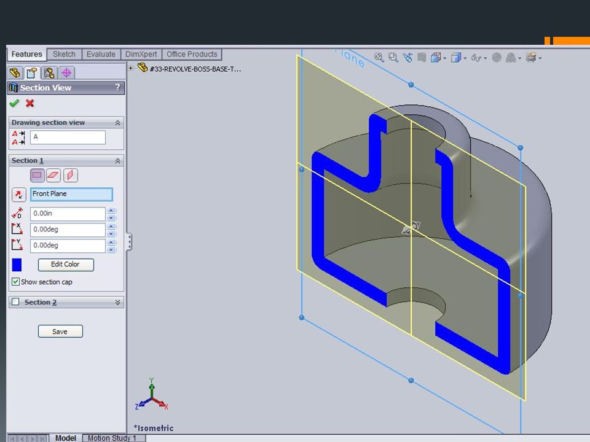Open View Settings dropdown arrow

[x=540, y=58]
